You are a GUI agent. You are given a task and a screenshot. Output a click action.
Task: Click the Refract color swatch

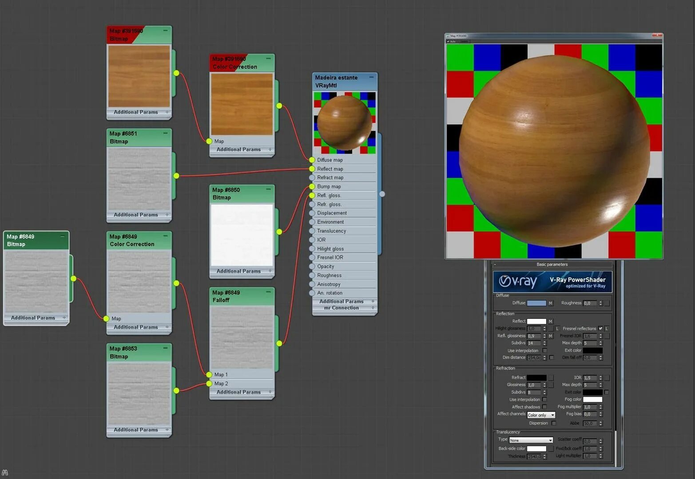pos(536,378)
